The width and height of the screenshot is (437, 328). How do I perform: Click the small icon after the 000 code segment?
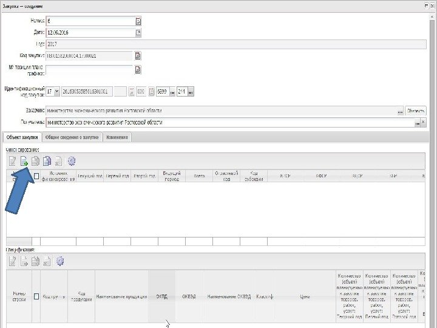(x=151, y=92)
